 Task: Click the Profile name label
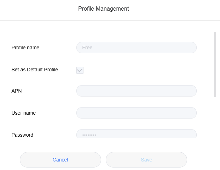(x=25, y=48)
